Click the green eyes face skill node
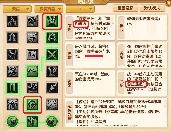 (32, 71)
